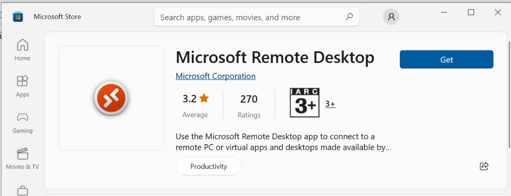This screenshot has width=511, height=196.
Task: Minimize the Microsoft Store window
Action: click(444, 12)
